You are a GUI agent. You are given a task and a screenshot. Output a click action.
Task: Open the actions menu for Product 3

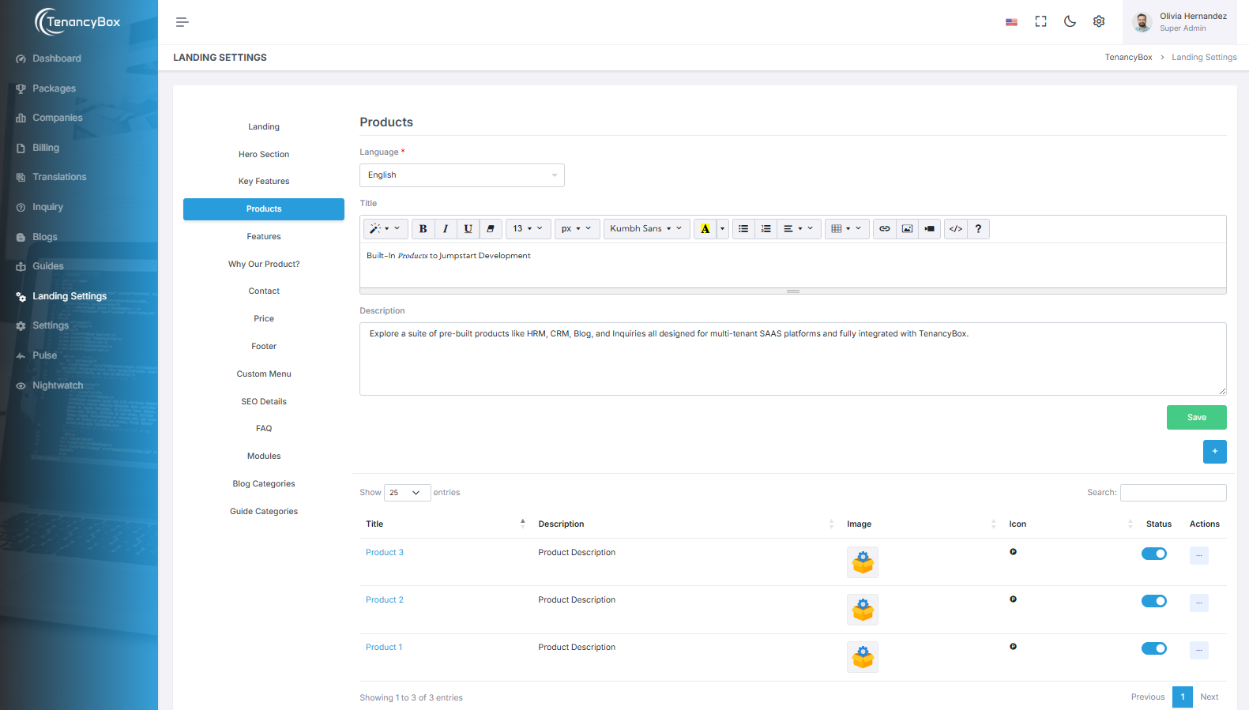coord(1198,555)
